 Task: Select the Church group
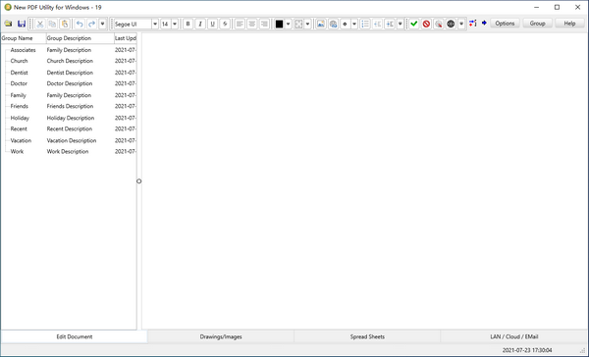coord(20,61)
